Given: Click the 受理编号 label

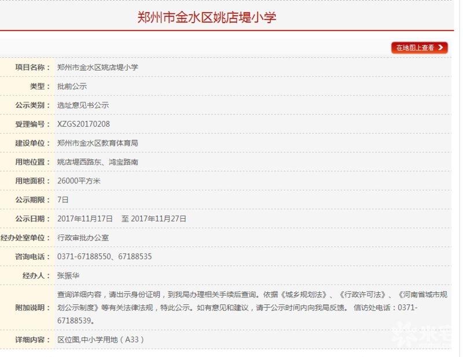Looking at the screenshot, I should (32, 124).
